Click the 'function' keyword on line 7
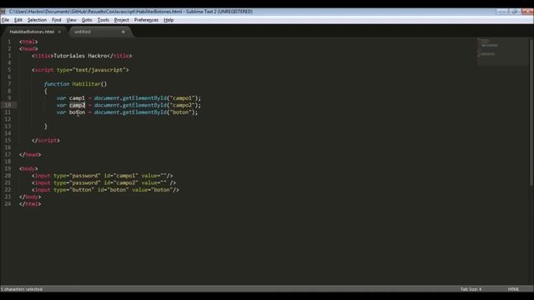The width and height of the screenshot is (534, 300). pos(57,84)
